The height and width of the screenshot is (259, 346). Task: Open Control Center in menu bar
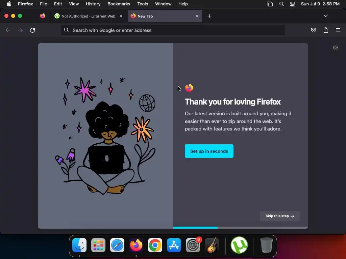[x=293, y=4]
